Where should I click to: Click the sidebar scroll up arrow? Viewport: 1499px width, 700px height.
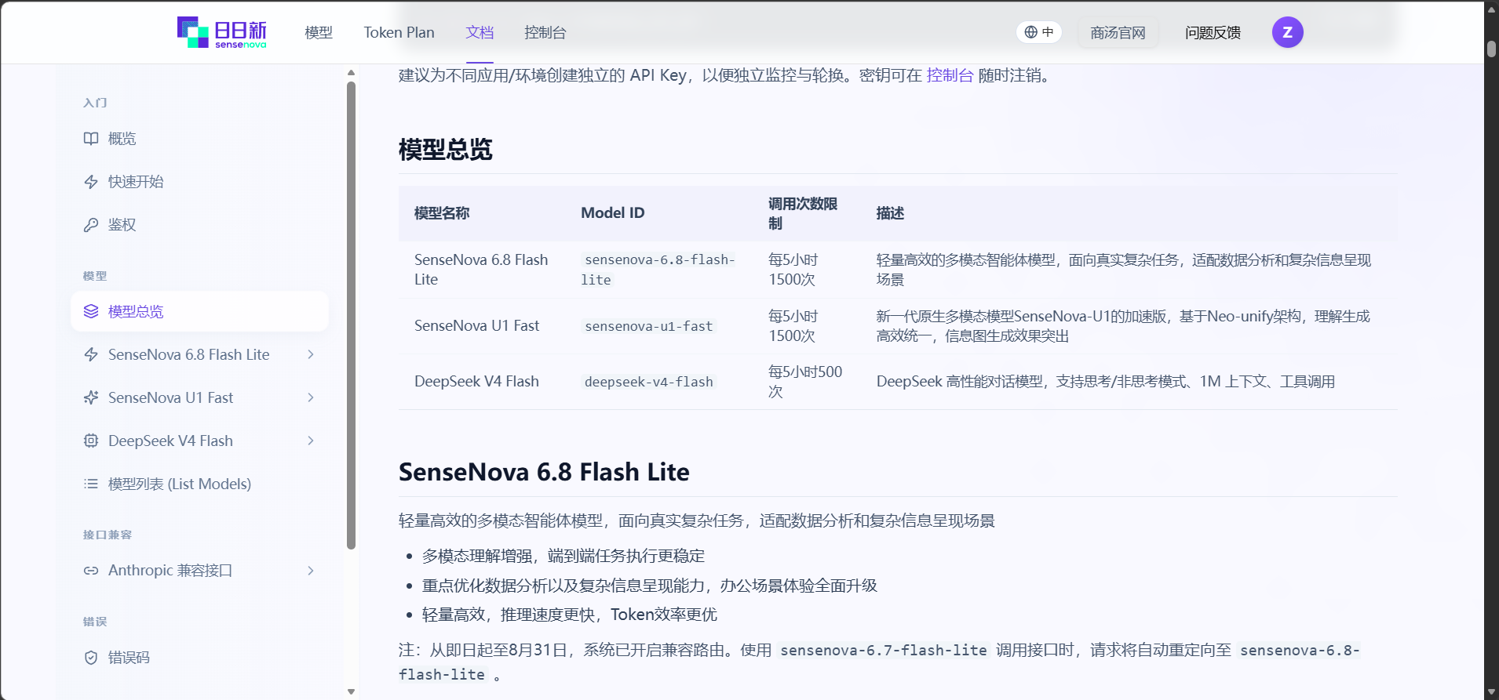pyautogui.click(x=351, y=72)
